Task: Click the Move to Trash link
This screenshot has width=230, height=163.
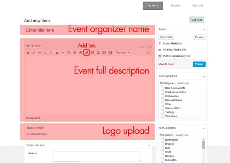Action: [166, 64]
